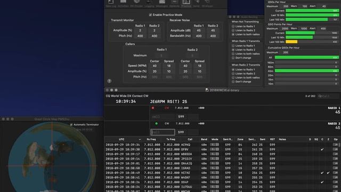Screen dimensions: 341x192
Task: Click the red Radio 1 status indicator
Action: click(x=153, y=108)
